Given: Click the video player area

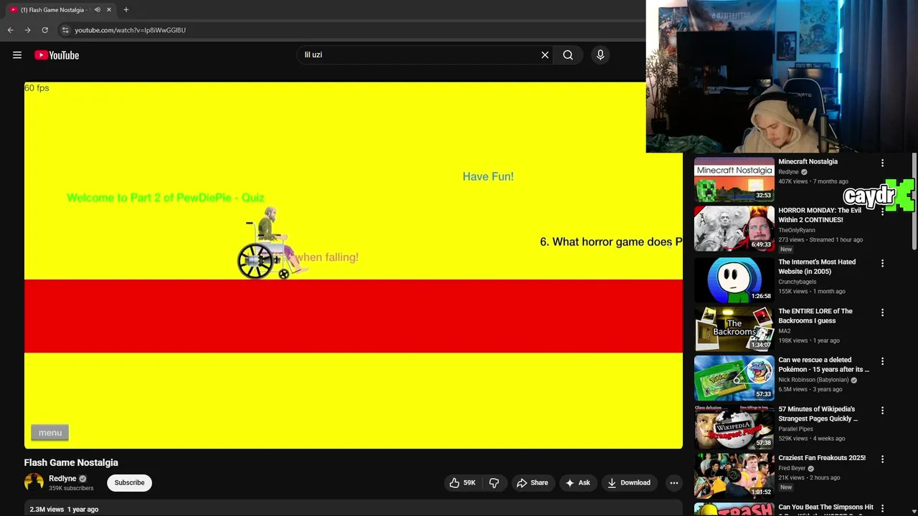Looking at the screenshot, I should 353,265.
